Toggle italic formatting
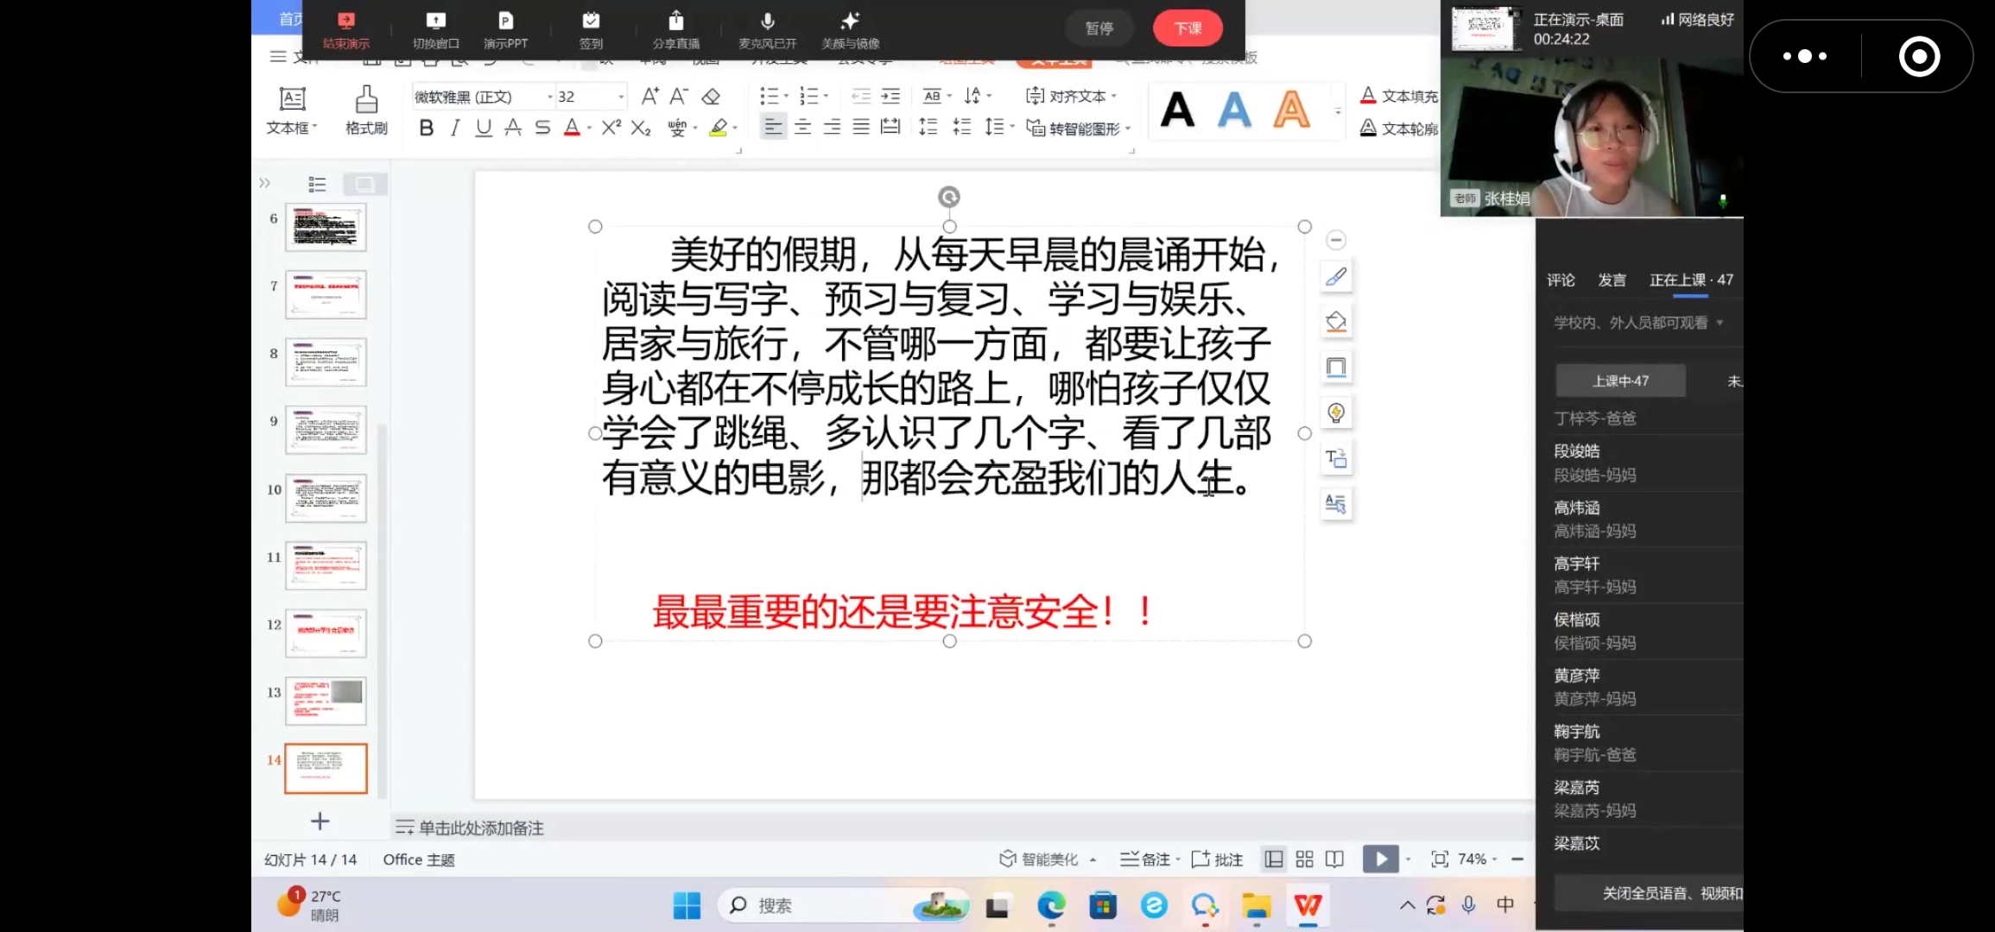Image resolution: width=1995 pixels, height=932 pixels. pos(454,128)
